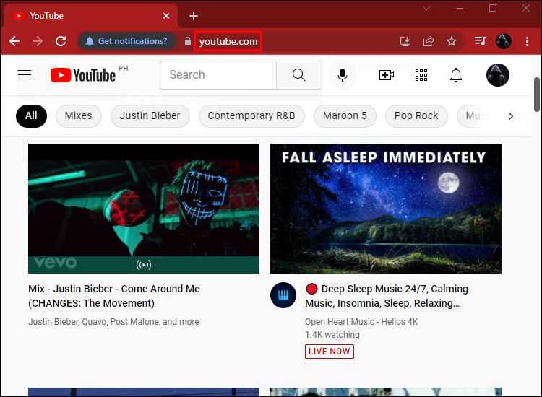The width and height of the screenshot is (542, 397).
Task: Click the Get notifications? chip
Action: [x=127, y=41]
